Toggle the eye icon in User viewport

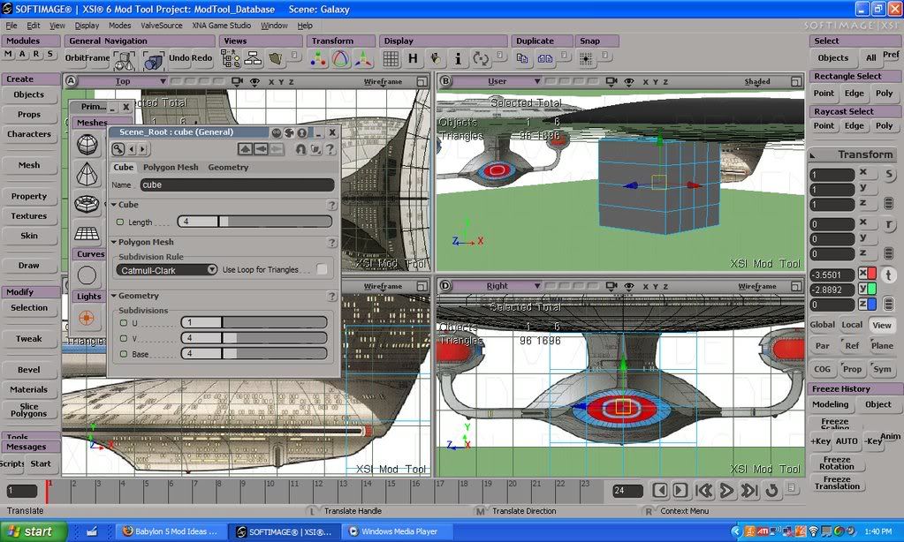629,82
